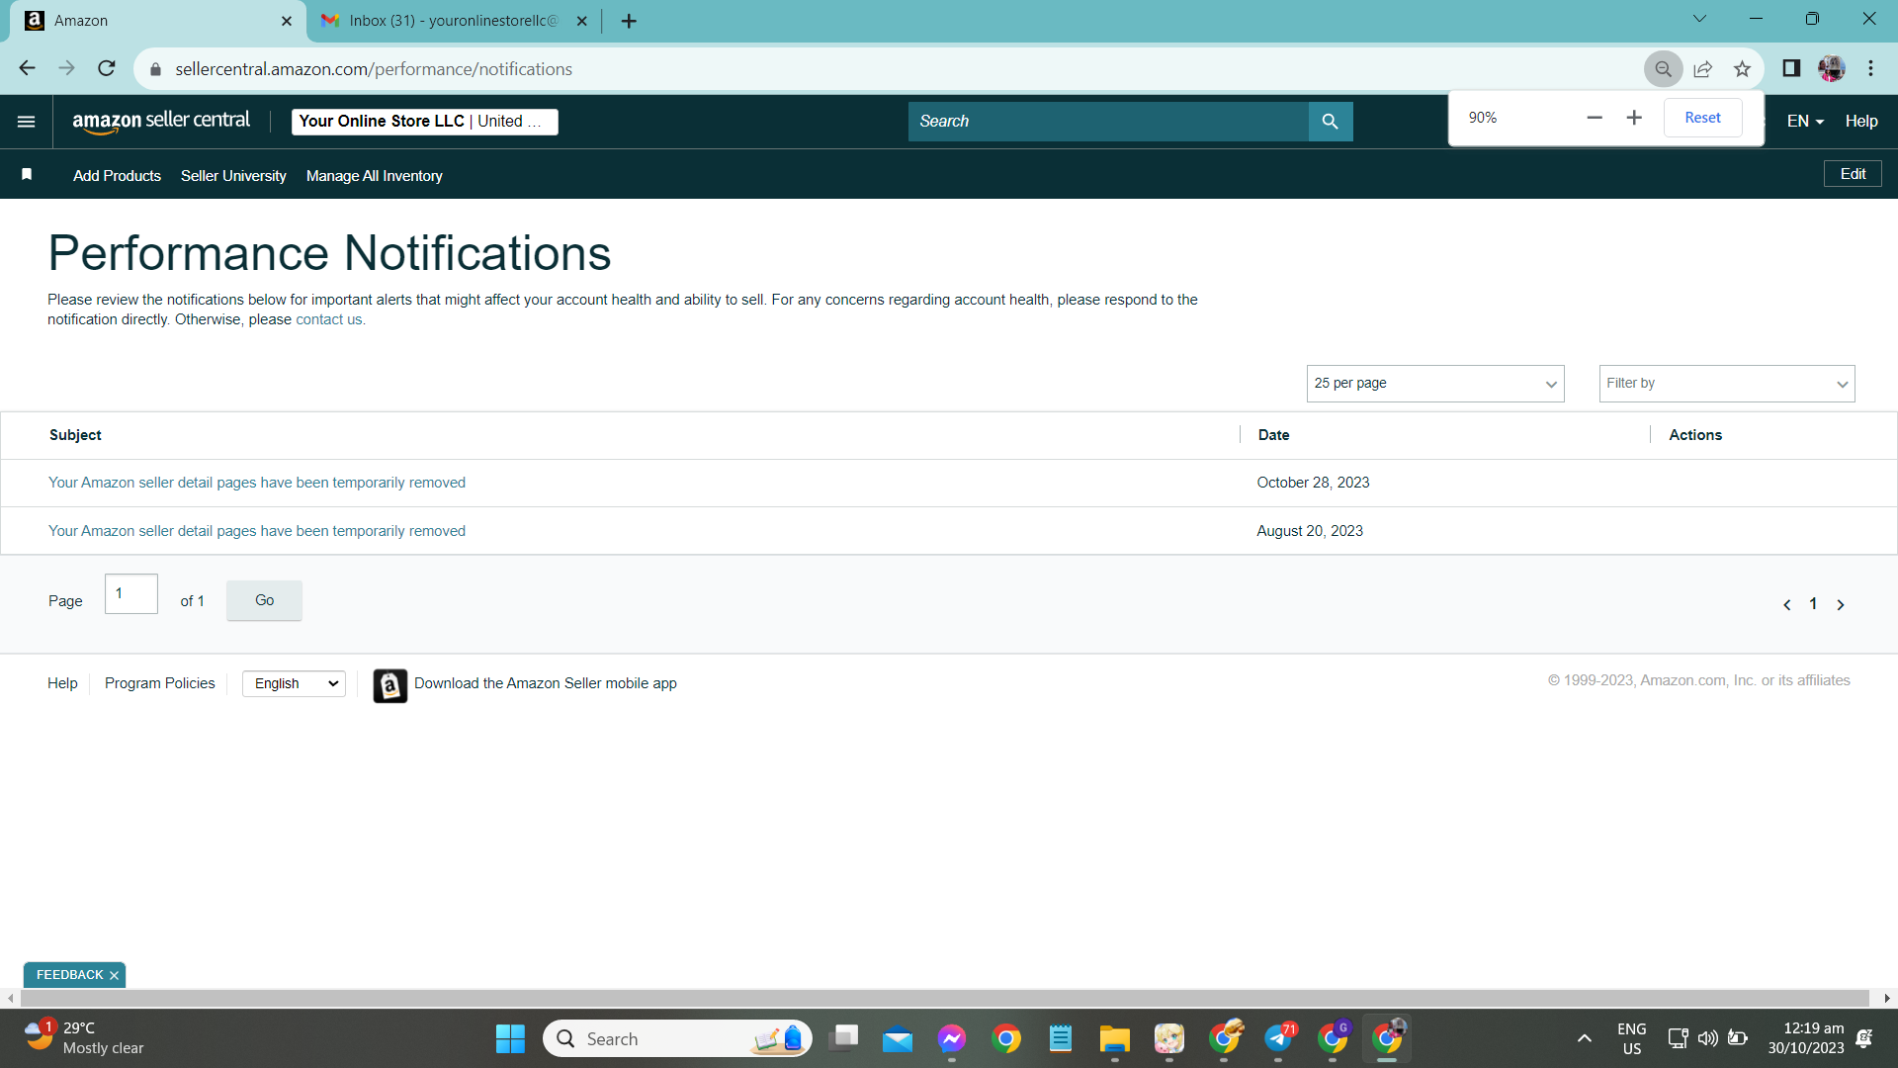Click the browser address bar URL
This screenshot has height=1068, width=1898.
tap(374, 69)
